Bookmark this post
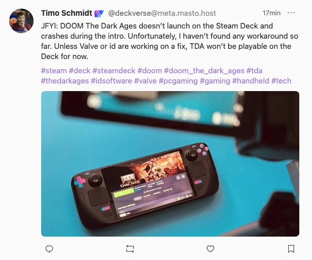This screenshot has width=312, height=260. pos(291,249)
